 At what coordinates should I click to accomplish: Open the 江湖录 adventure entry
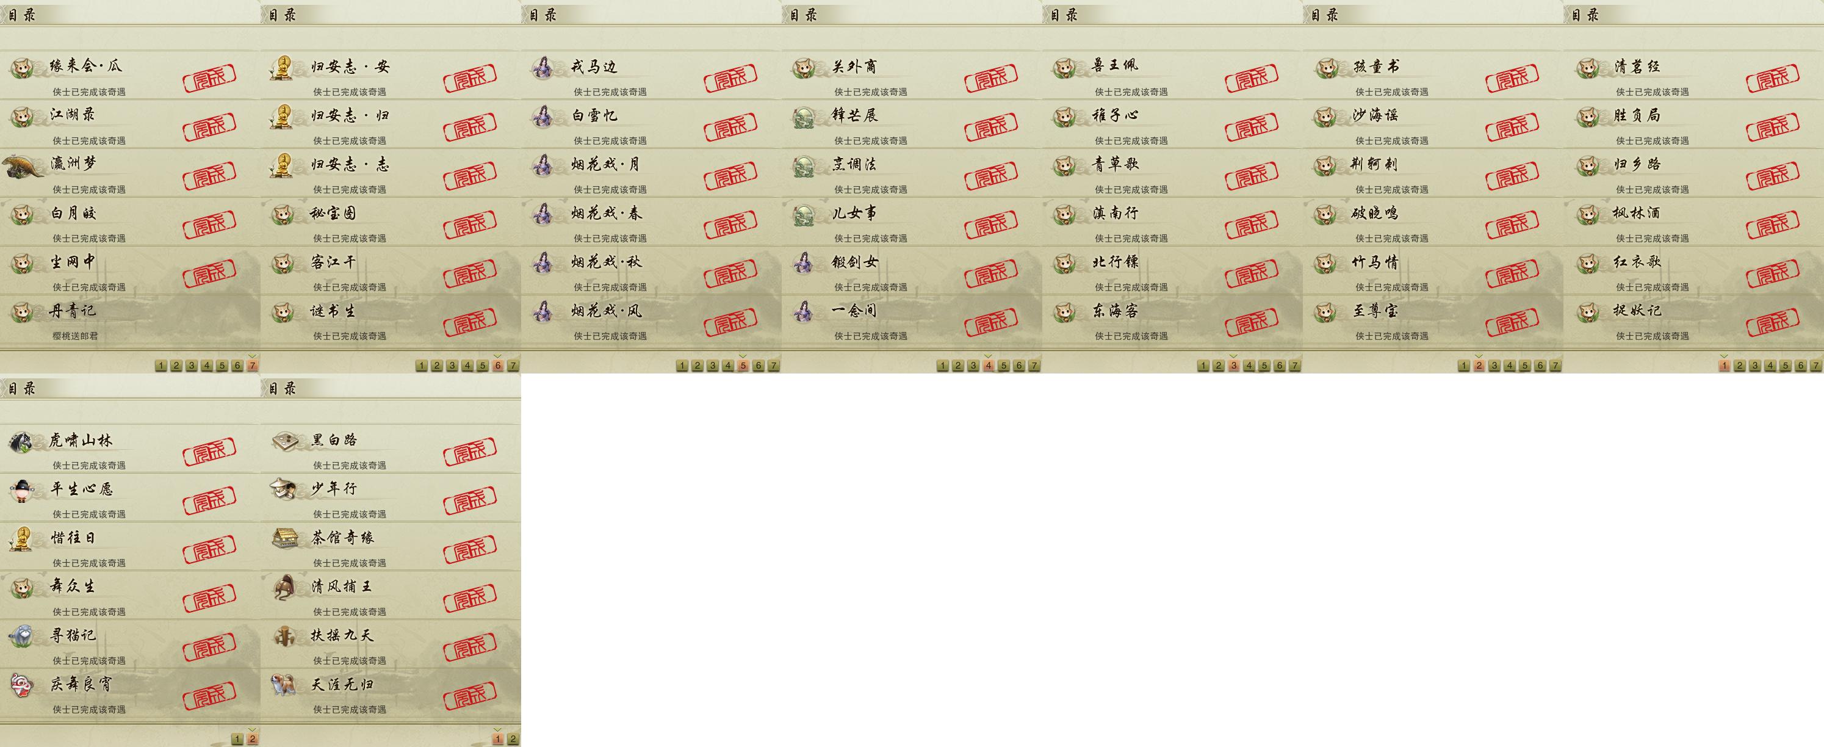point(131,125)
